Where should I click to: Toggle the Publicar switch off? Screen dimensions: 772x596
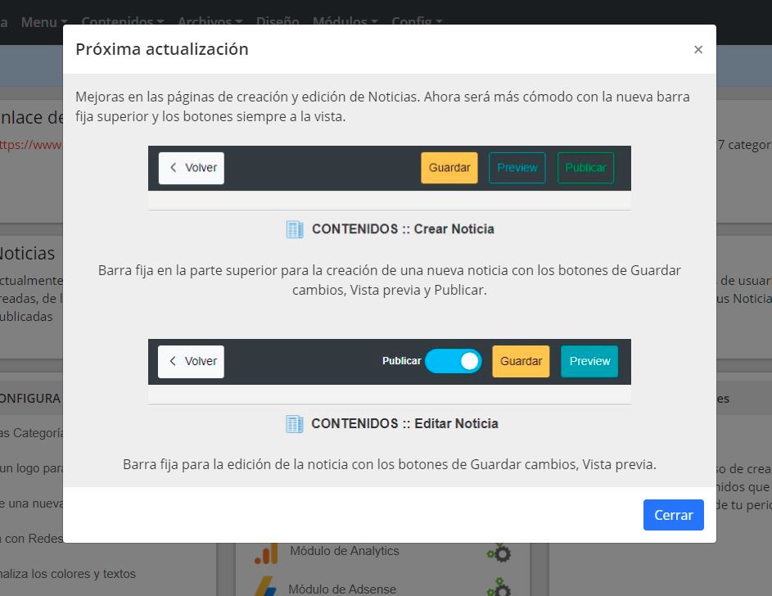[454, 361]
